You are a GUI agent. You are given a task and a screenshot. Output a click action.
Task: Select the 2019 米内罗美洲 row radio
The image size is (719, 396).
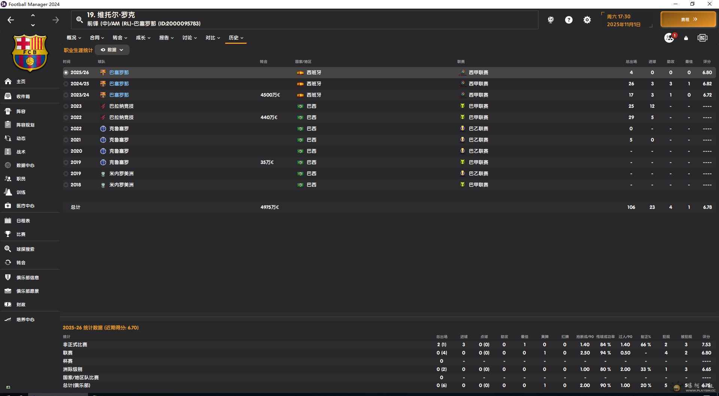66,174
